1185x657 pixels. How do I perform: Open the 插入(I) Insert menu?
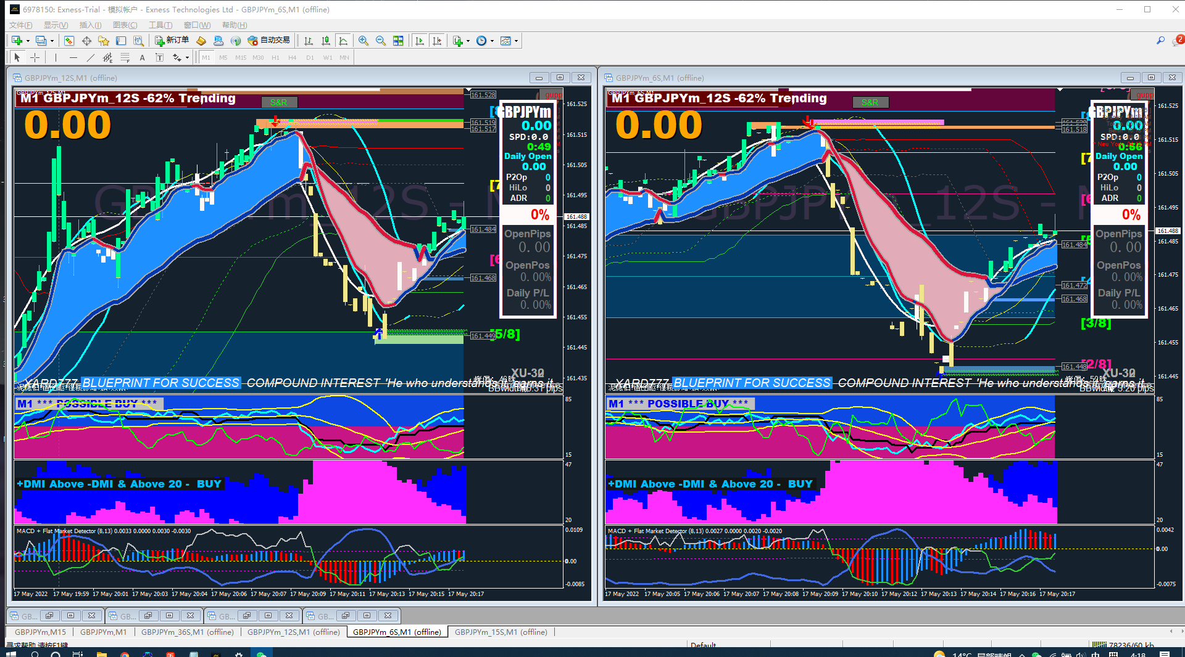[91, 25]
